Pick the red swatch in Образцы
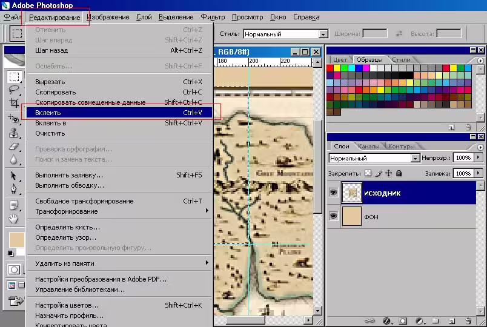487x327 pixels. (x=330, y=68)
